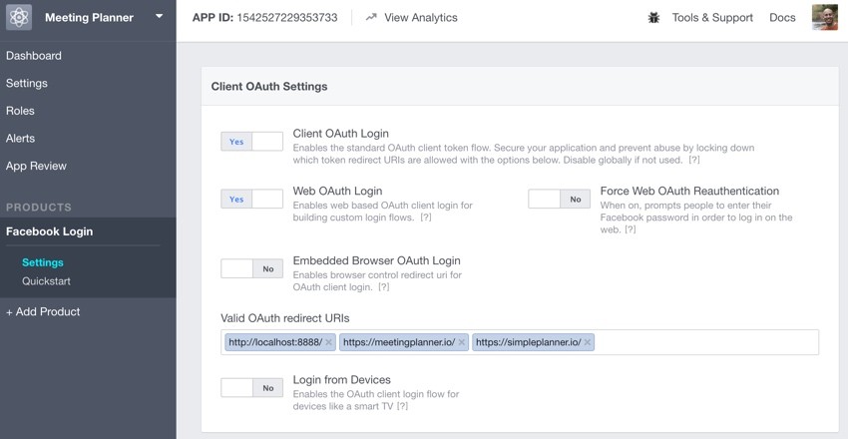Viewport: 848px width, 439px height.
Task: Toggle the Login from Devices switch
Action: [252, 388]
